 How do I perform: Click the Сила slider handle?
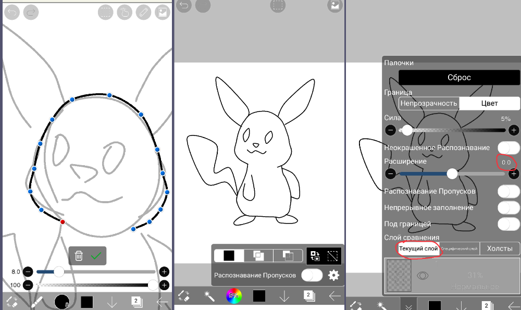pos(407,130)
